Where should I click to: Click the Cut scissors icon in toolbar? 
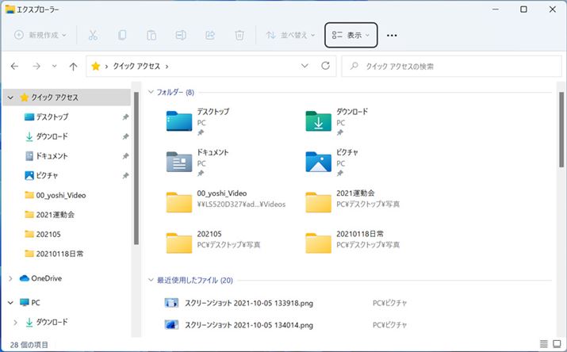[93, 36]
